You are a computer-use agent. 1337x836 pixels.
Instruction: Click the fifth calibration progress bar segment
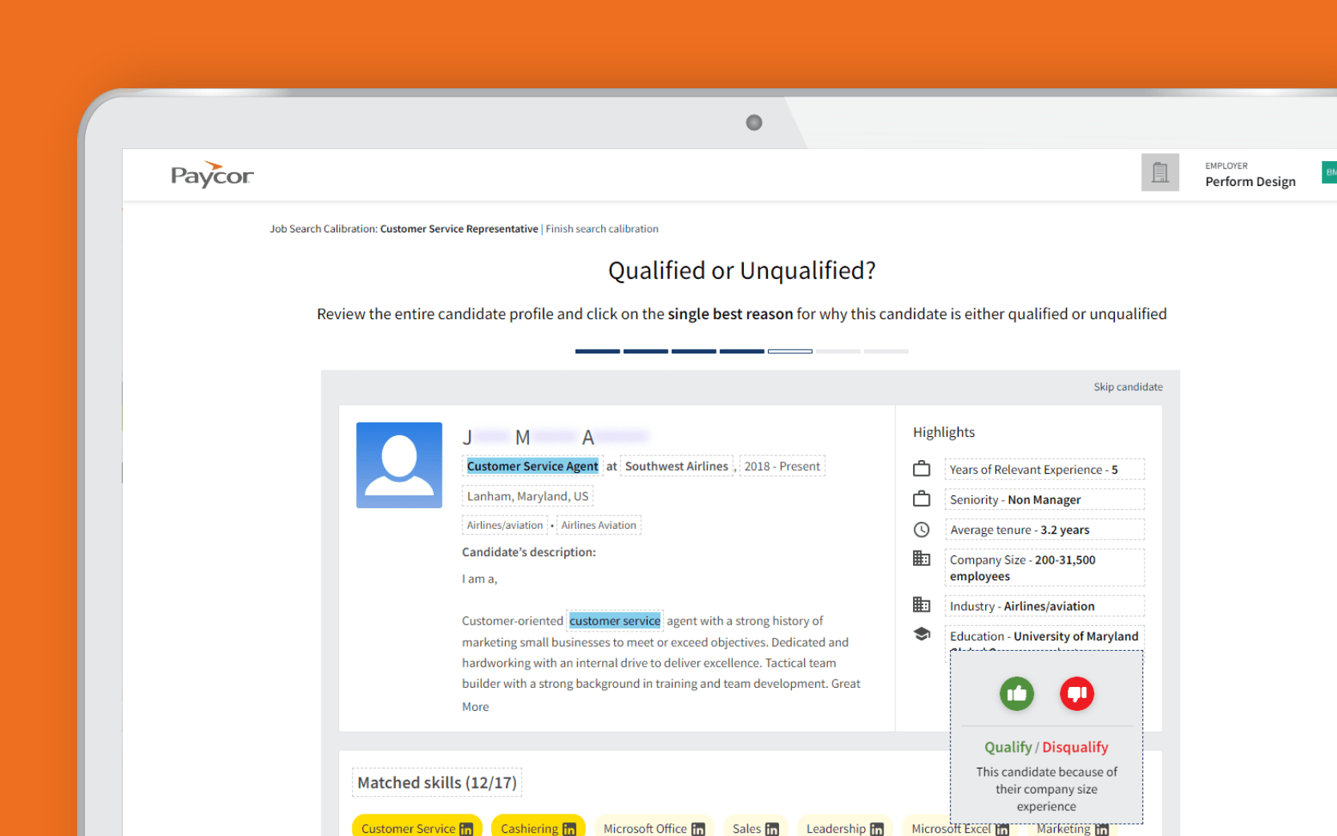click(x=790, y=351)
